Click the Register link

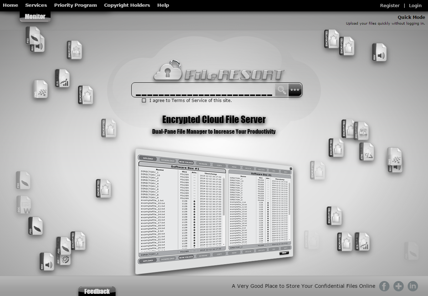tap(390, 5)
